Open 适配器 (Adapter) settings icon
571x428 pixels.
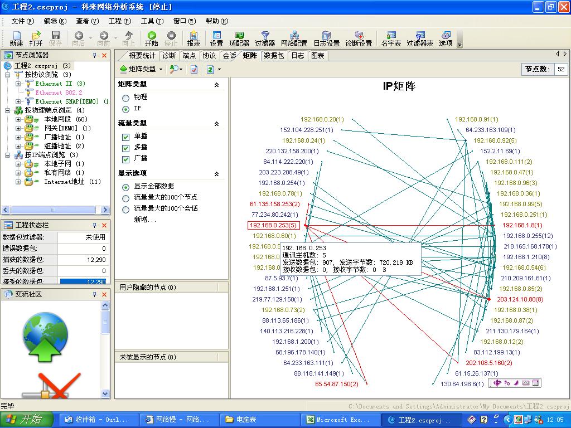tap(239, 36)
